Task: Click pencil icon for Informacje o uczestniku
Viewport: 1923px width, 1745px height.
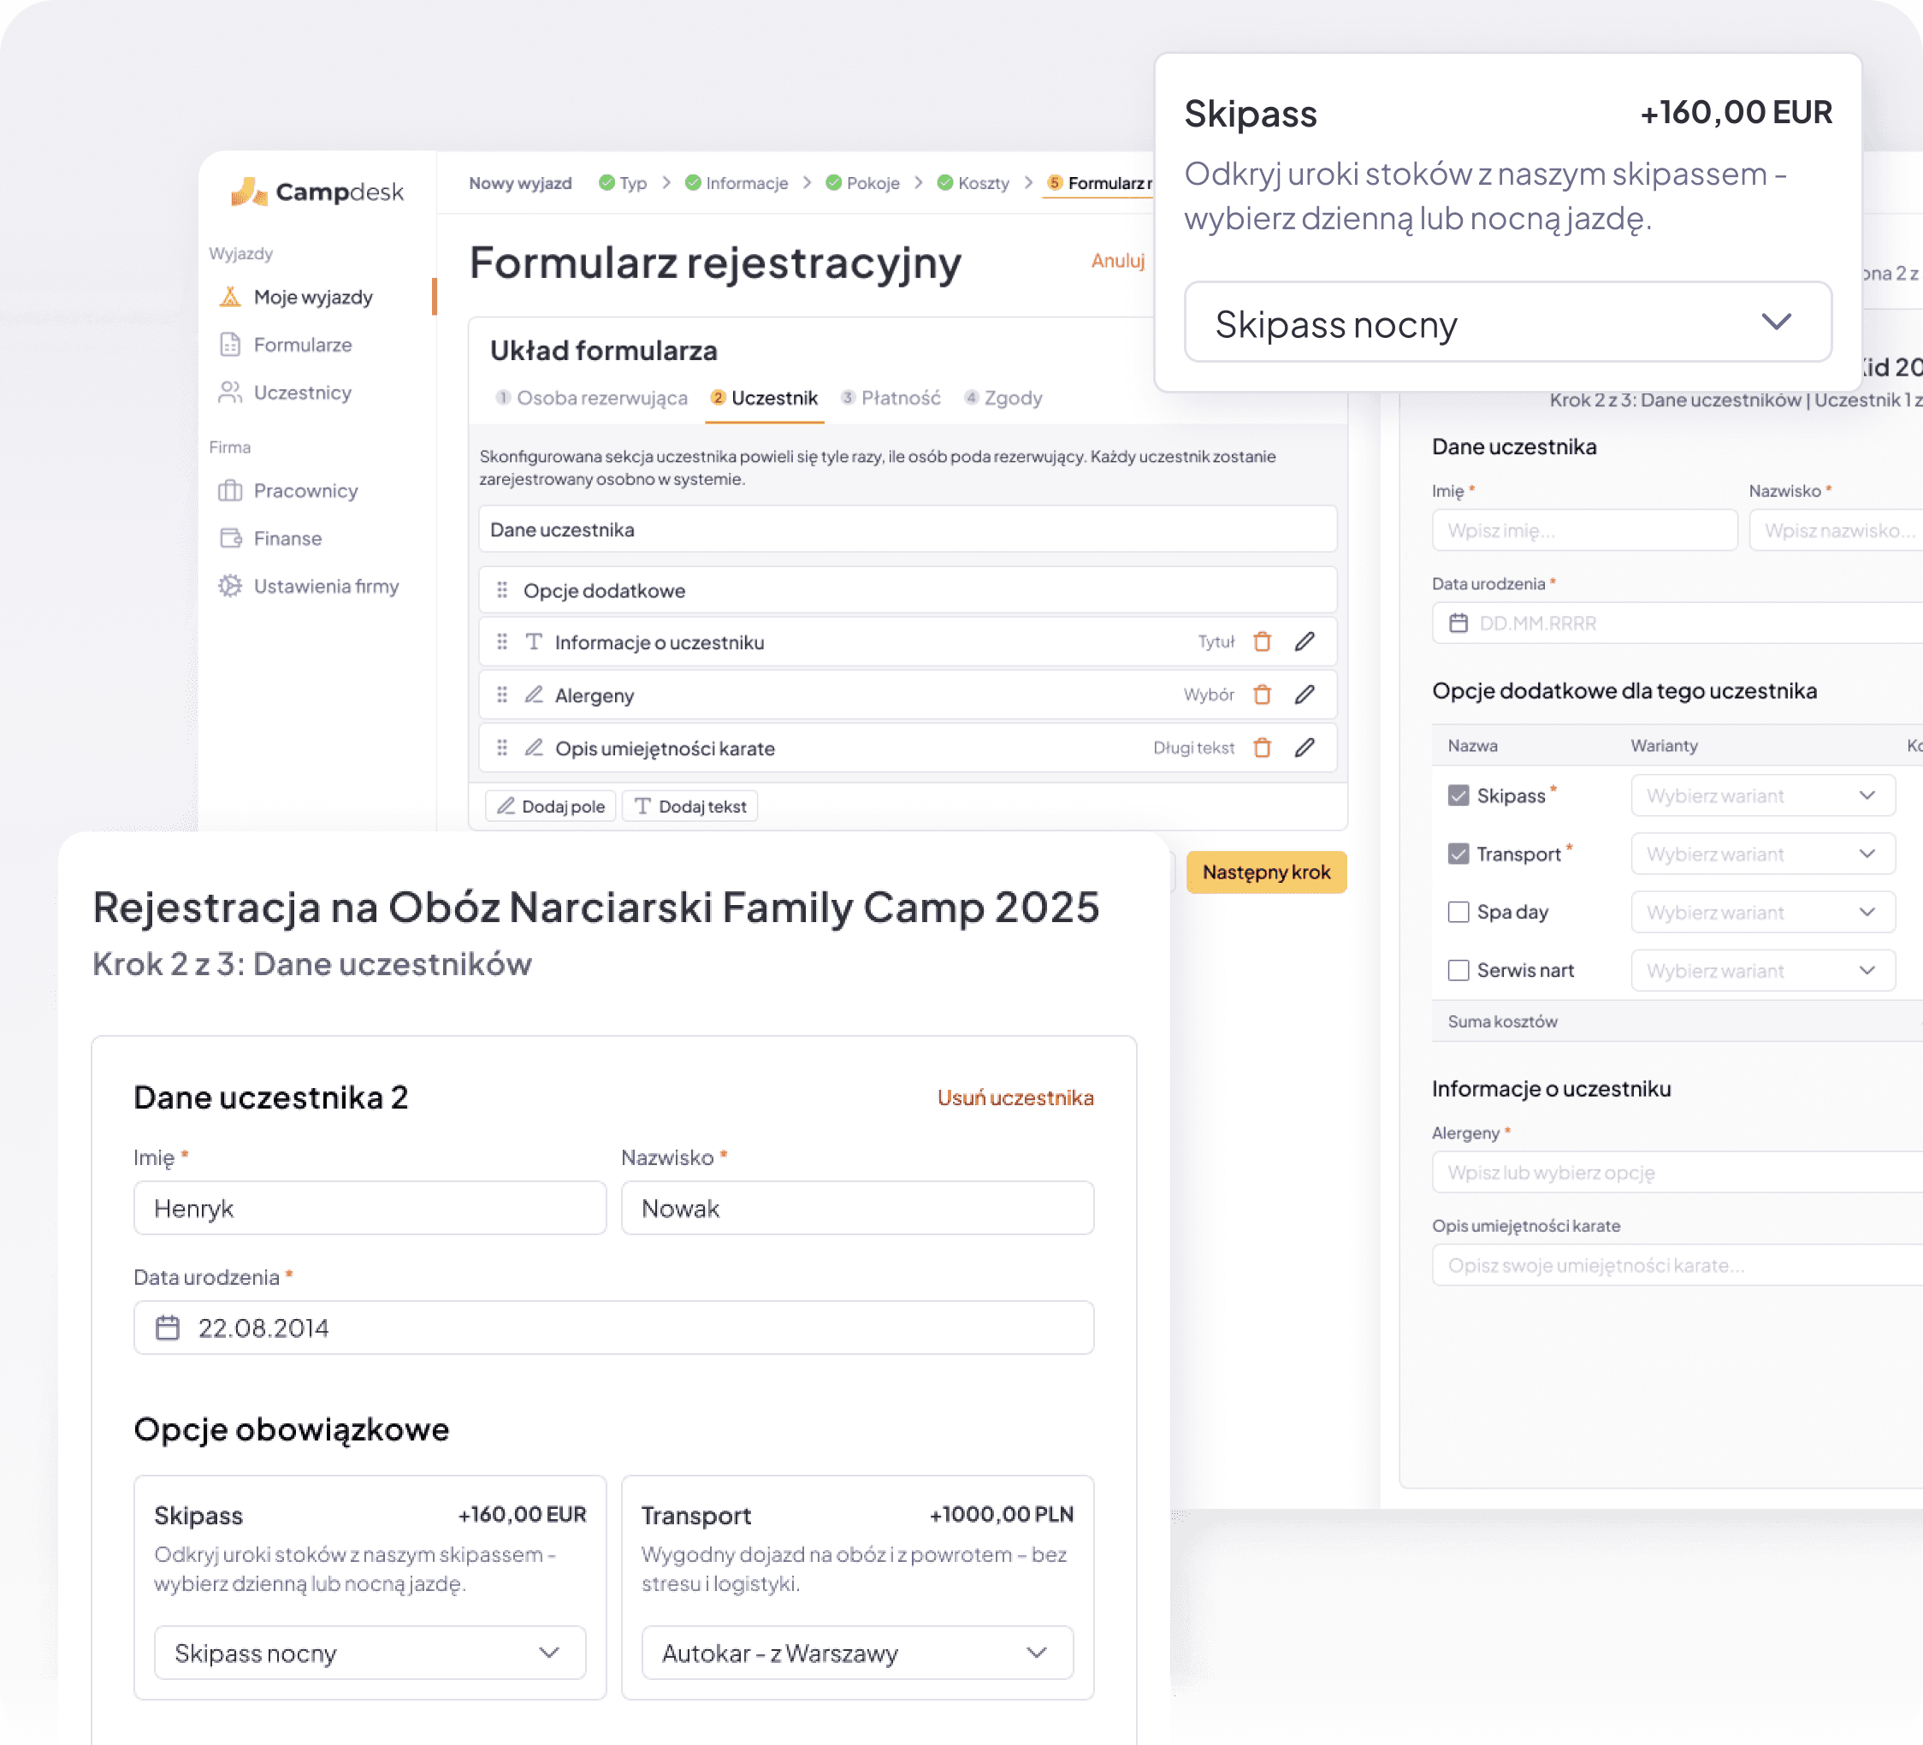Action: click(x=1304, y=642)
